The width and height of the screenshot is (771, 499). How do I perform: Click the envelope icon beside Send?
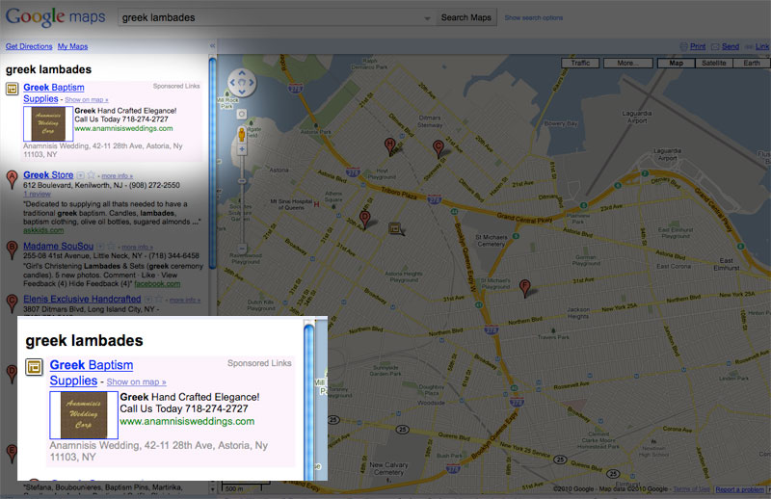click(715, 46)
